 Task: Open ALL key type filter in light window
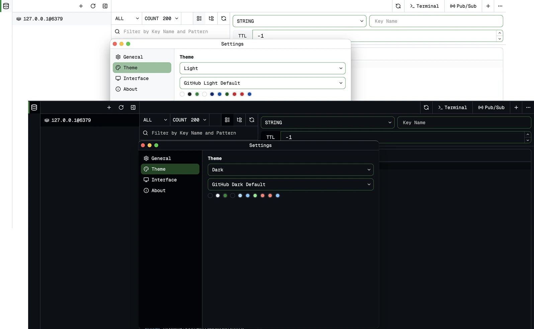(127, 18)
